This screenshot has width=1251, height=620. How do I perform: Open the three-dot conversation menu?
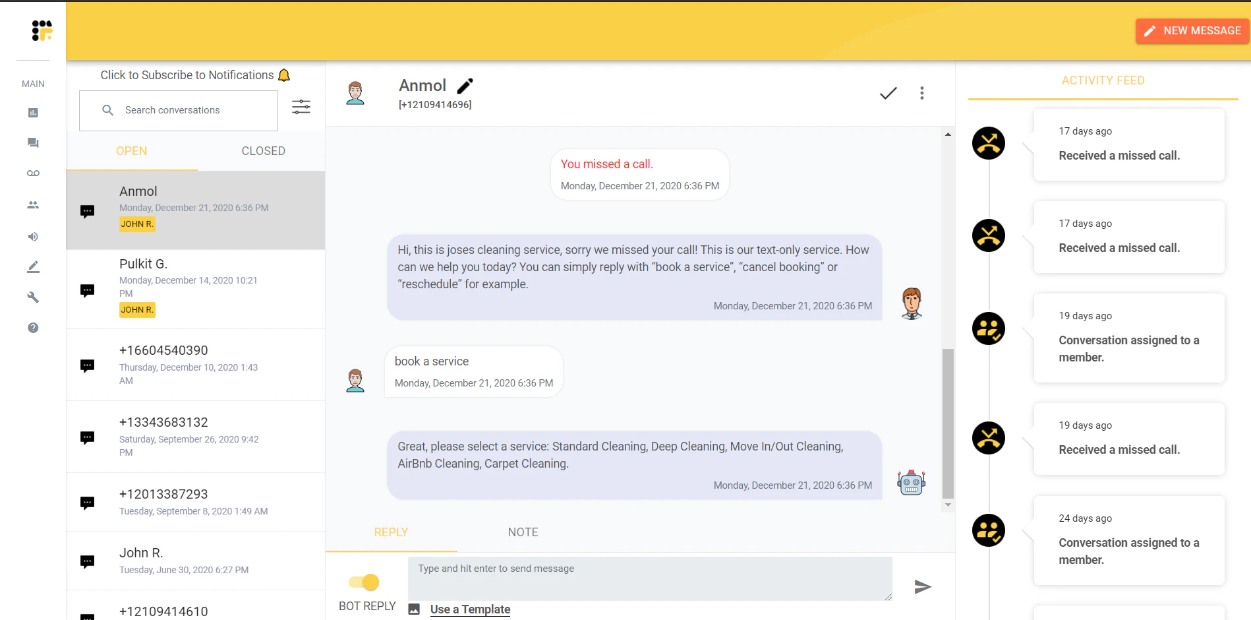click(x=922, y=93)
